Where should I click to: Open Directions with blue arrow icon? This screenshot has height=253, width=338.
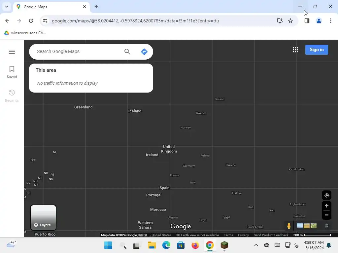coord(144,52)
